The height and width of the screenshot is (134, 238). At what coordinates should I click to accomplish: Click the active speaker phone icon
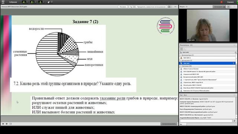click(x=181, y=52)
